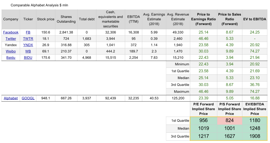Open the TWTR ticker link
The height and width of the screenshot is (143, 270).
click(28, 39)
